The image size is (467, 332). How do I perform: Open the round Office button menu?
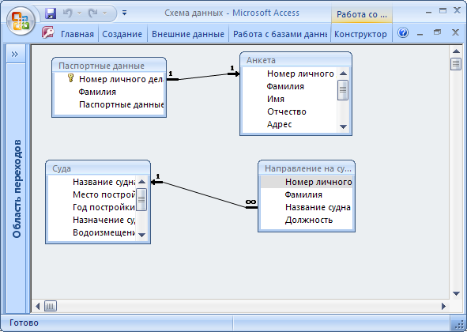point(21,21)
